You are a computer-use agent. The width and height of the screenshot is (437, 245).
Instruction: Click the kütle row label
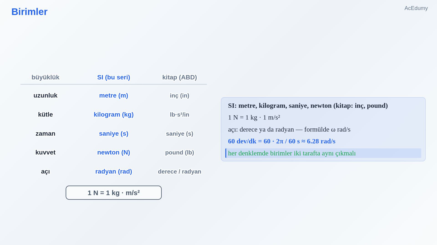tap(45, 115)
